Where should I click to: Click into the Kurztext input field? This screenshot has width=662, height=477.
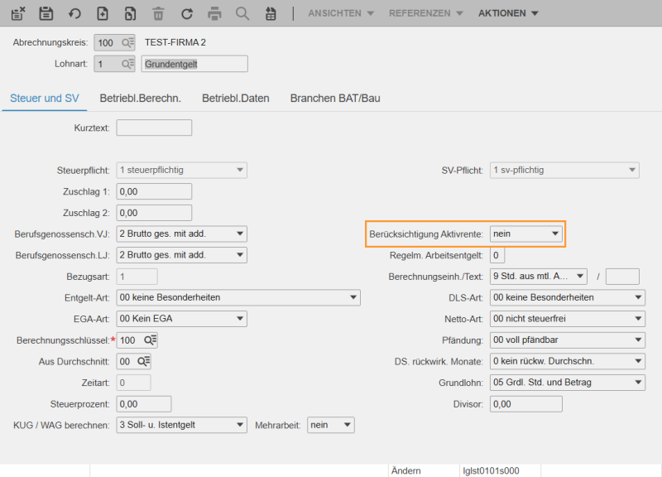click(154, 128)
